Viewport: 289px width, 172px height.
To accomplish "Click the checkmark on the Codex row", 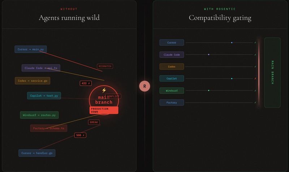I will pos(255,67).
